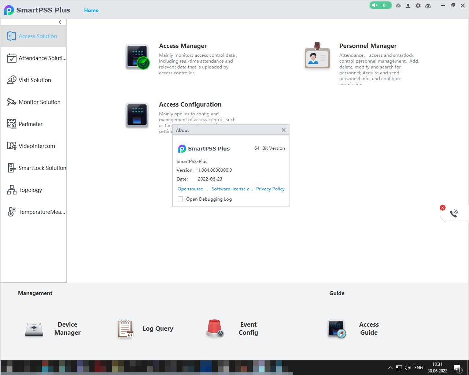Select VideoIntercom in sidebar
Image resolution: width=469 pixels, height=375 pixels.
33,146
